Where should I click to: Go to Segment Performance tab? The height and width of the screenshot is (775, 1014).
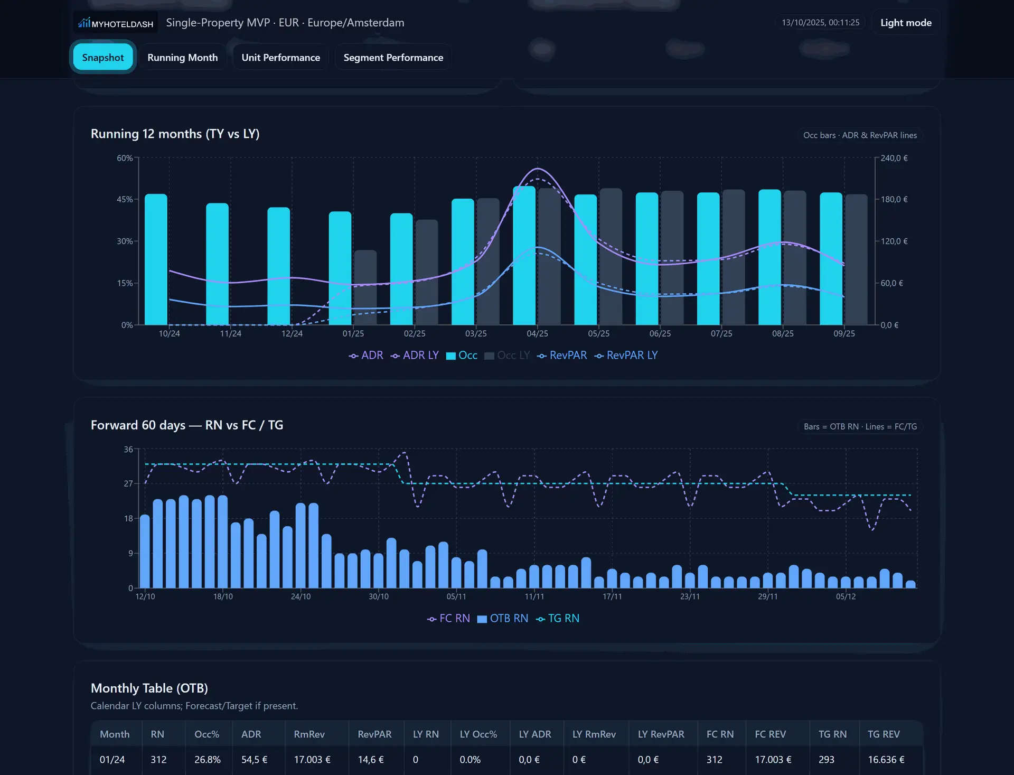coord(393,58)
